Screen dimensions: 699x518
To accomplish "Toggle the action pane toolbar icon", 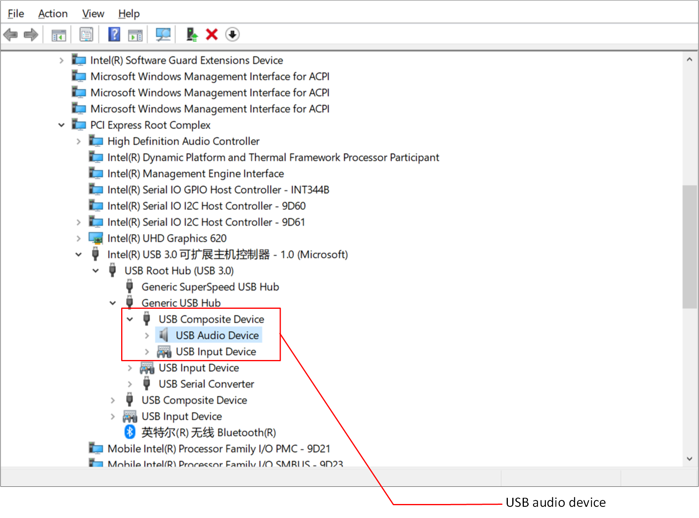I will click(x=135, y=35).
